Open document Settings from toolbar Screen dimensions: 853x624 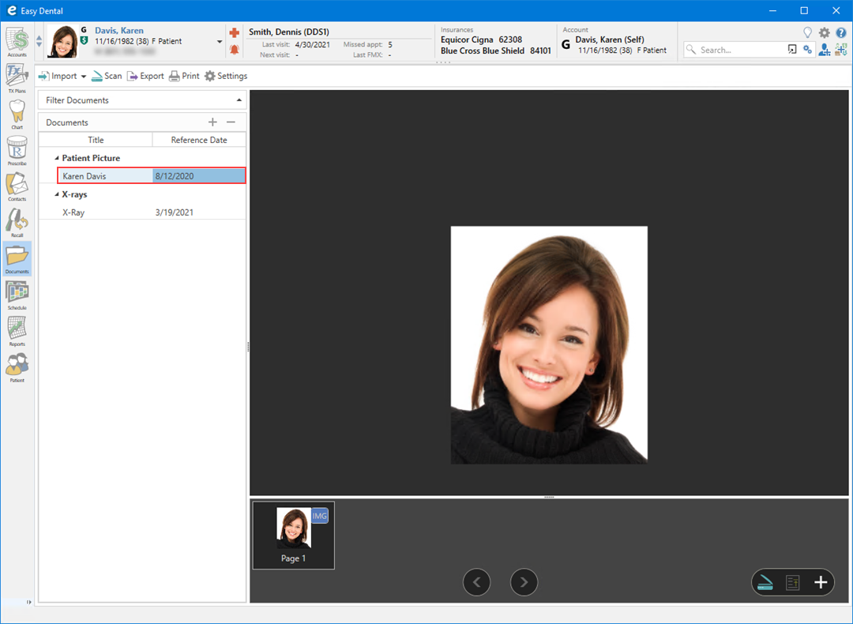(x=226, y=77)
